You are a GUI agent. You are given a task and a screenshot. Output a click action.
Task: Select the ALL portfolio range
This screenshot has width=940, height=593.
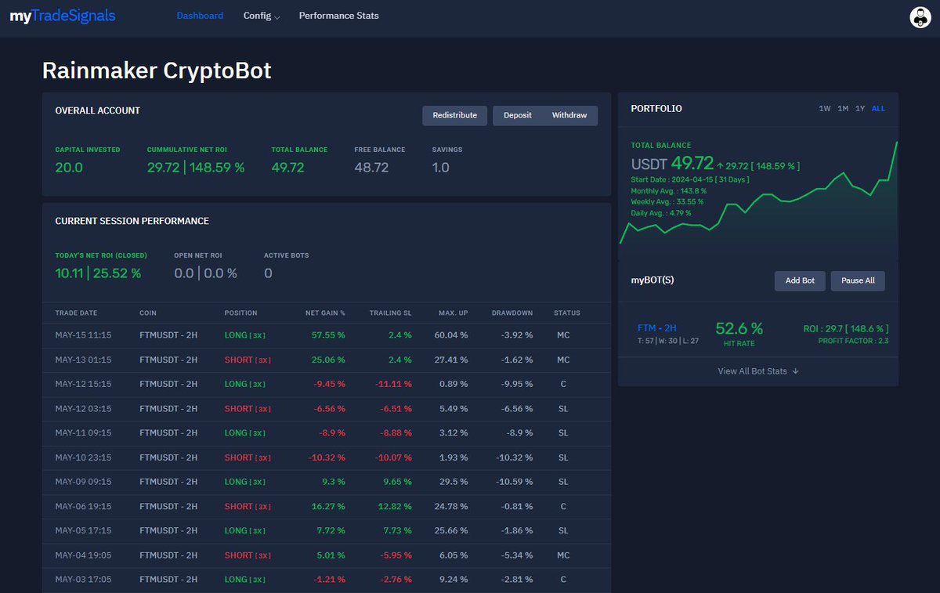[879, 109]
